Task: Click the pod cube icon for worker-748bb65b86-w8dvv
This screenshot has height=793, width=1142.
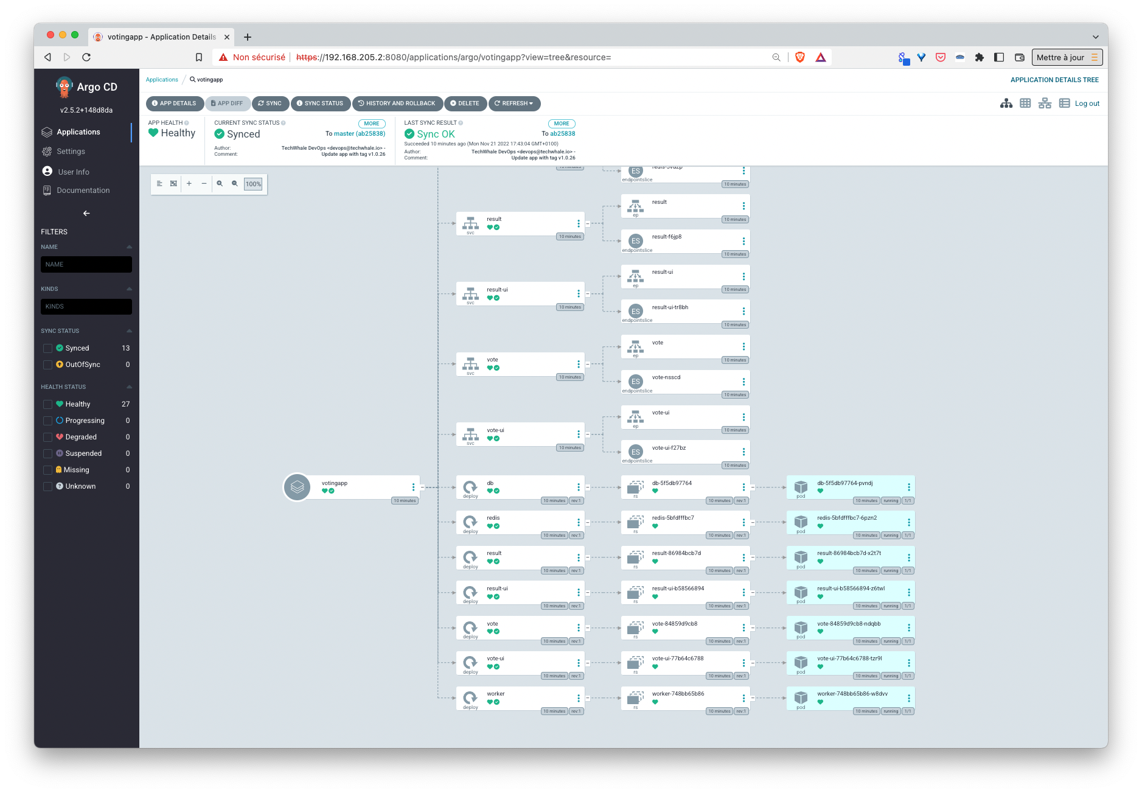Action: click(x=801, y=697)
